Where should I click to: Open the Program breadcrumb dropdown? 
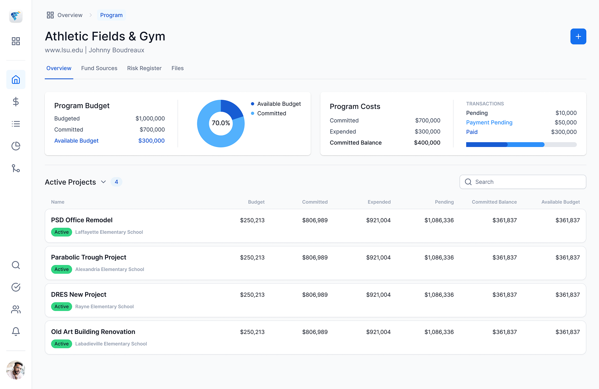tap(111, 15)
